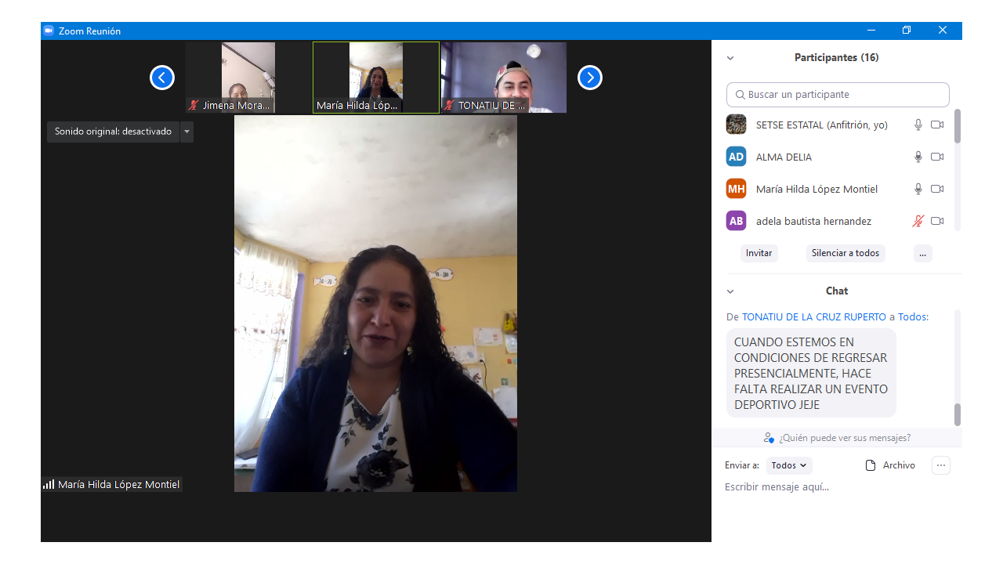
Task: Click signal strength icon beside María Hilda name
Action: [x=49, y=484]
